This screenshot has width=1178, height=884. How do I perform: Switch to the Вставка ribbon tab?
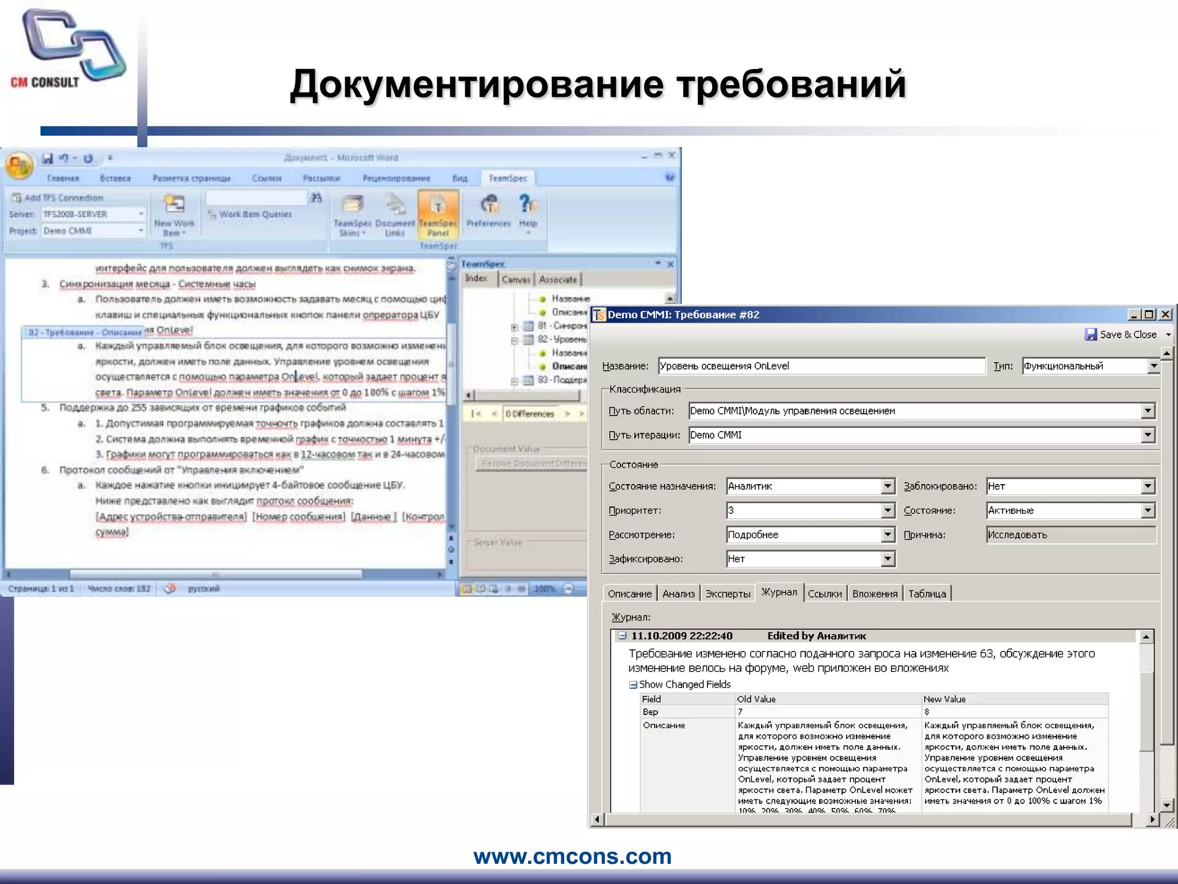(115, 178)
